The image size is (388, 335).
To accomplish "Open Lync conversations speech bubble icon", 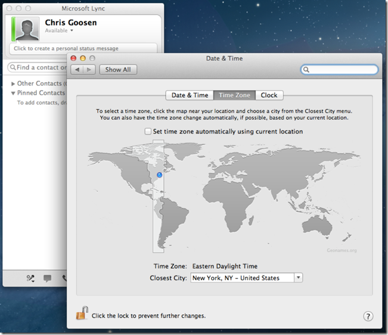I will point(47,278).
